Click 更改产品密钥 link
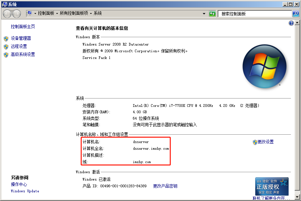Viewport: 301px width, 201px height. [x=165, y=186]
